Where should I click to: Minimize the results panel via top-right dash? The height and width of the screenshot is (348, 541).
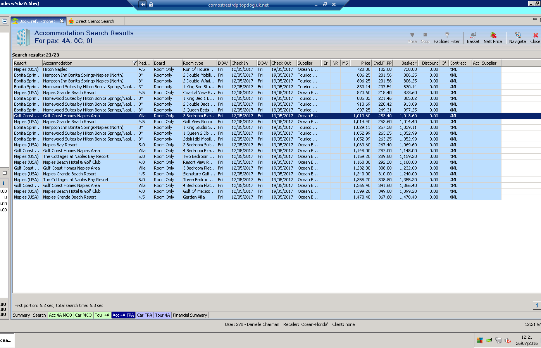535,19
